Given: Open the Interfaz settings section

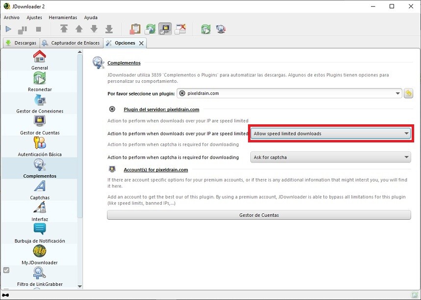Looking at the screenshot, I should [40, 212].
